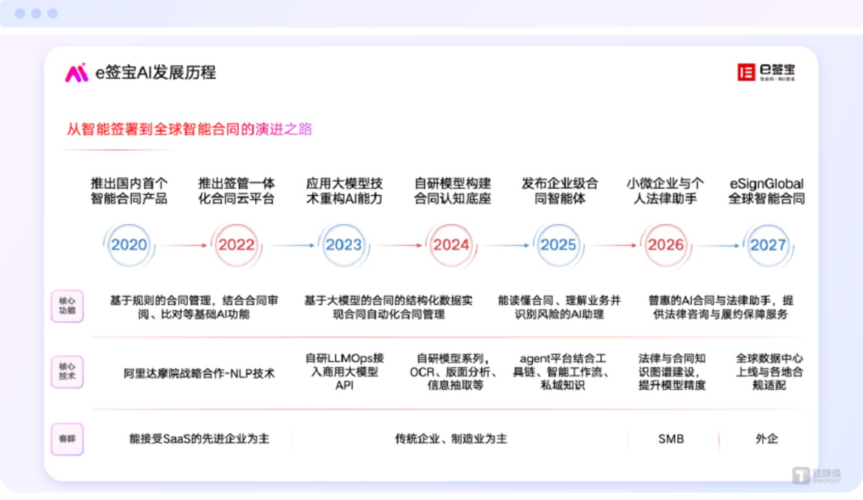This screenshot has width=863, height=500.
Task: Click customer group 传统企业、制造业为主
Action: point(451,439)
